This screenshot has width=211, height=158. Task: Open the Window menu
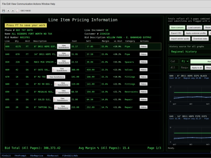pos(45,4)
